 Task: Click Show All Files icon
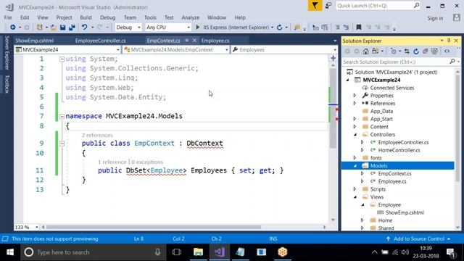434,51
